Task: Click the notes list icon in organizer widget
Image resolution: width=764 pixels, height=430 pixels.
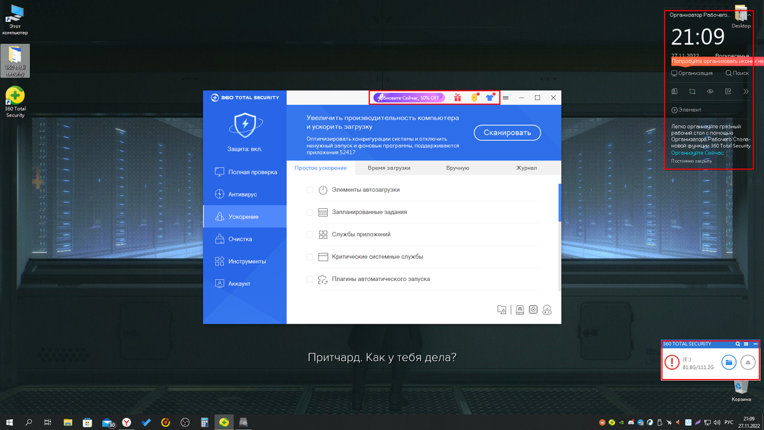Action: pyautogui.click(x=675, y=92)
